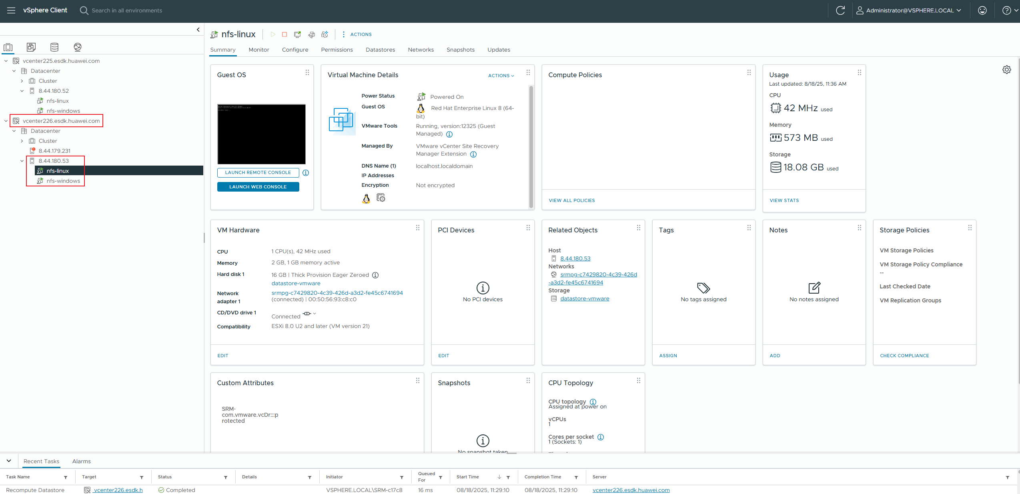Viewport: 1020px width, 494px height.
Task: Open CD/DVD drive 1 connection dropdown
Action: 309,314
